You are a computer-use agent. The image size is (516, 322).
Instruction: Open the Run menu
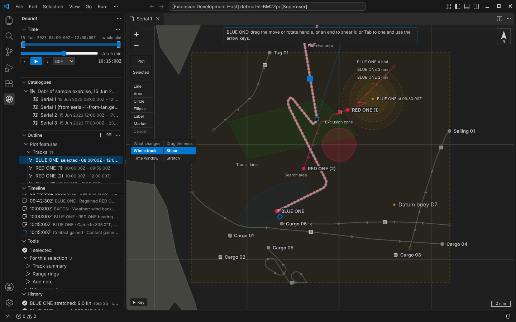click(102, 6)
